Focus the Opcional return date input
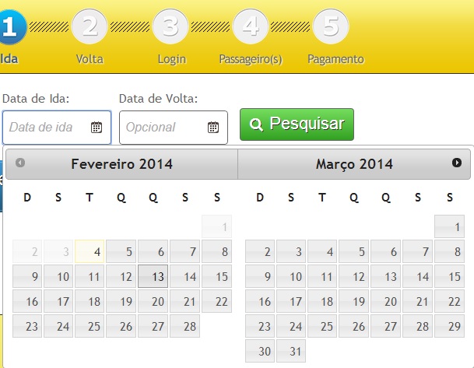Screen dimensions: 474x368 point(163,127)
